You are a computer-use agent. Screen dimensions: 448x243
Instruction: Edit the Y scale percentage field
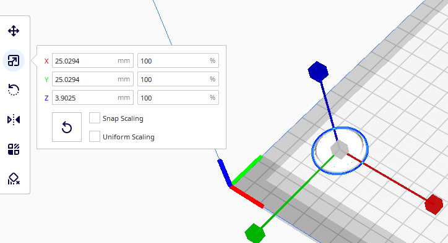tap(178, 79)
